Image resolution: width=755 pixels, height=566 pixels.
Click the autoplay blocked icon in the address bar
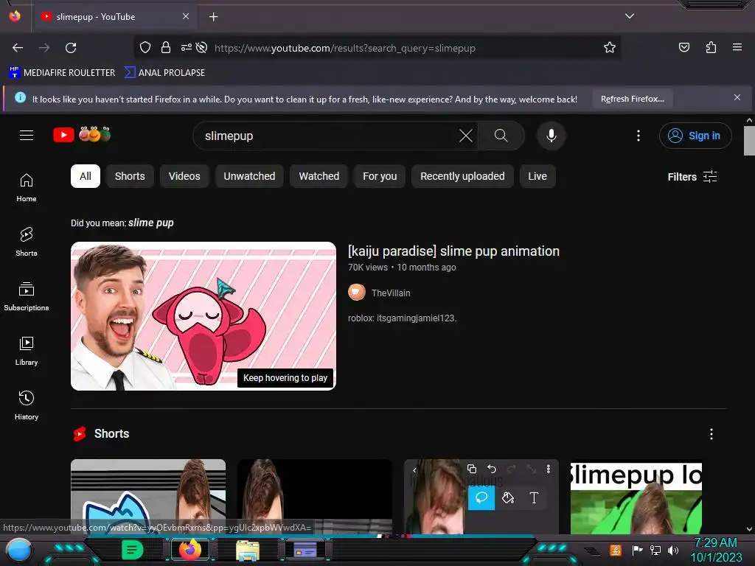pyautogui.click(x=202, y=47)
